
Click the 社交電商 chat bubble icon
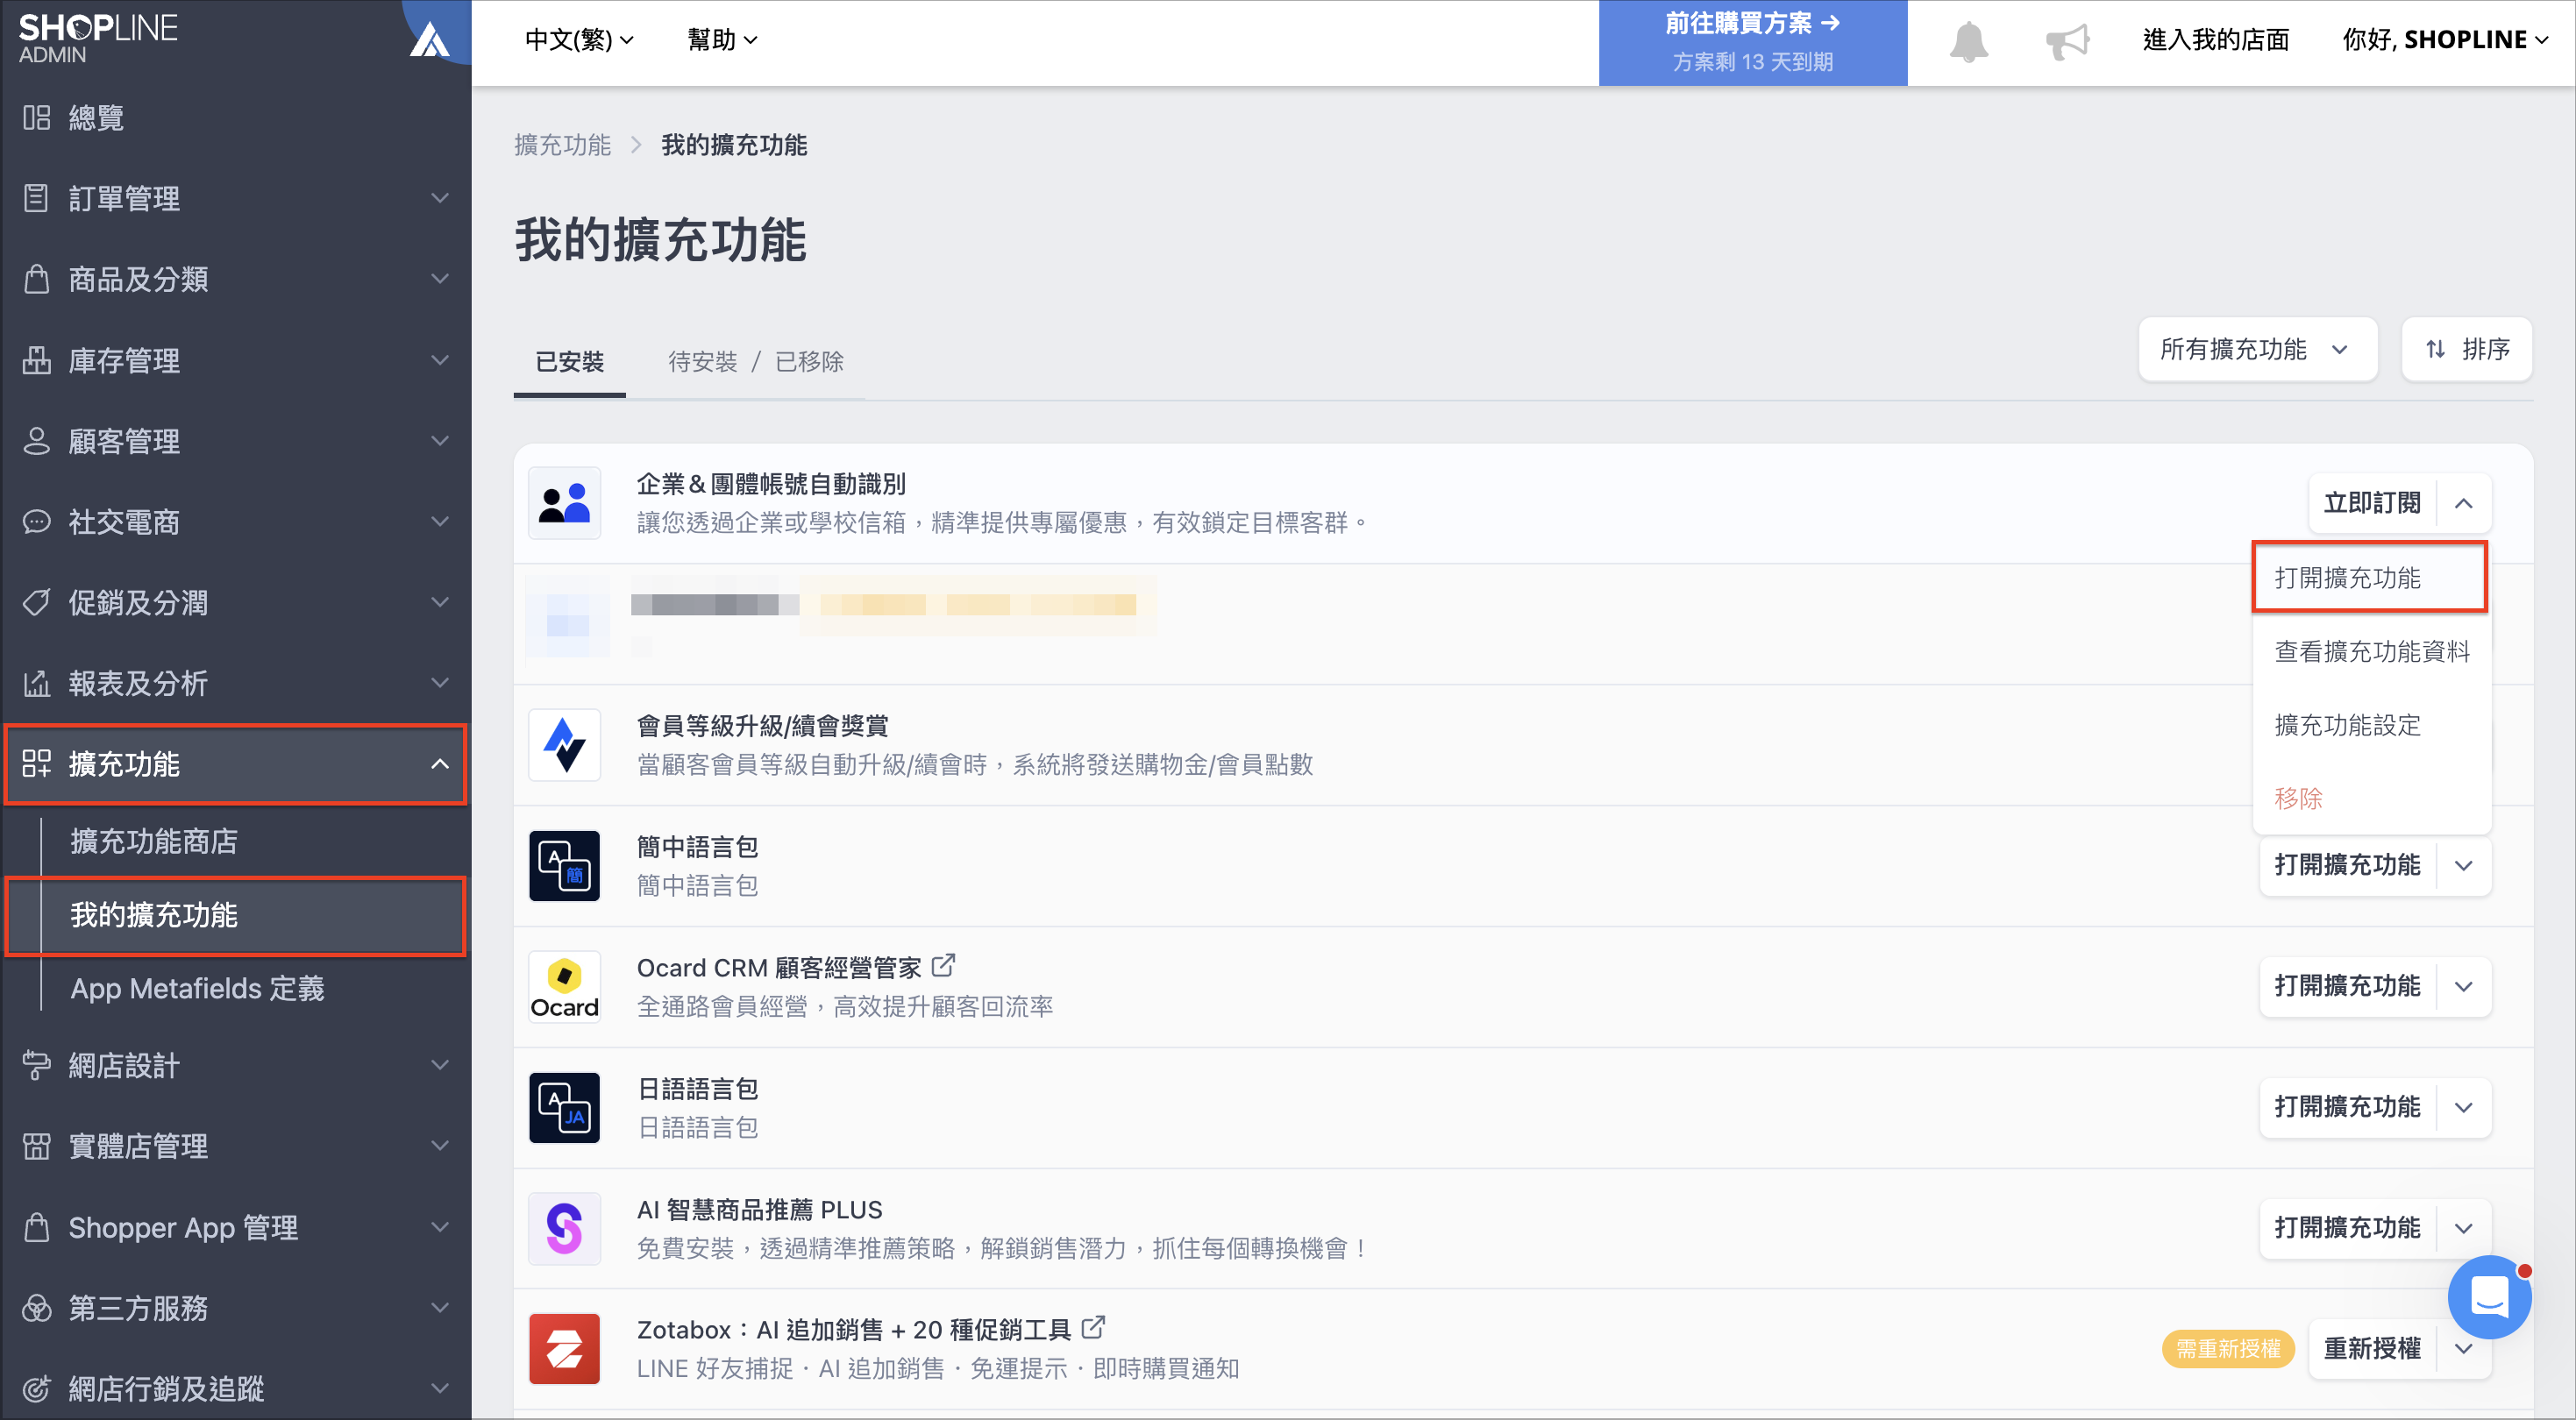click(x=37, y=522)
